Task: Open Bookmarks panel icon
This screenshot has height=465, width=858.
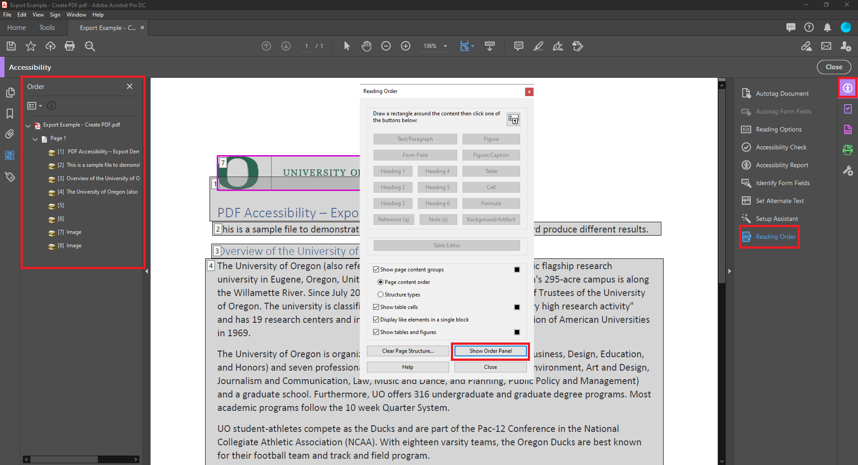Action: pos(10,114)
